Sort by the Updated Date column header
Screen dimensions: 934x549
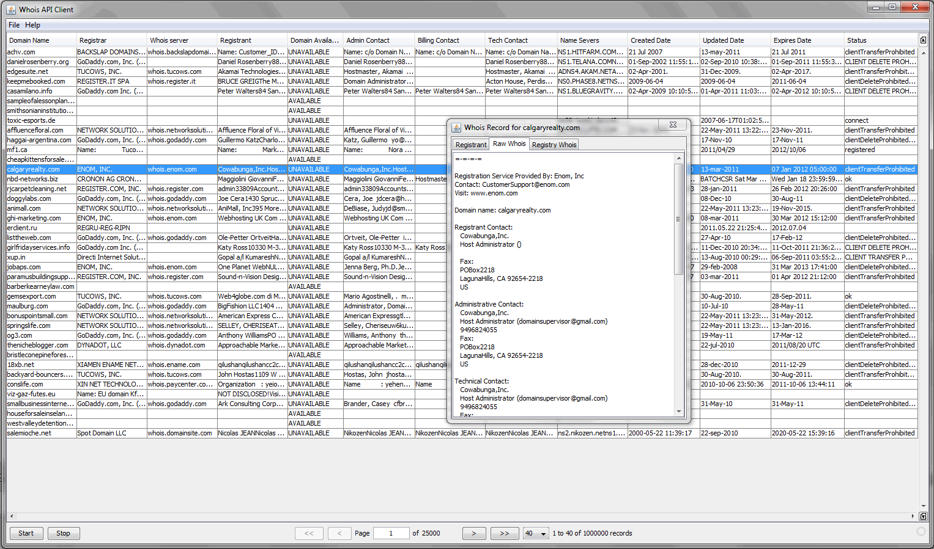click(735, 40)
